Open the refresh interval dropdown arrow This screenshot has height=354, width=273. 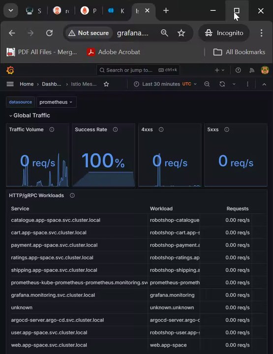pyautogui.click(x=234, y=84)
